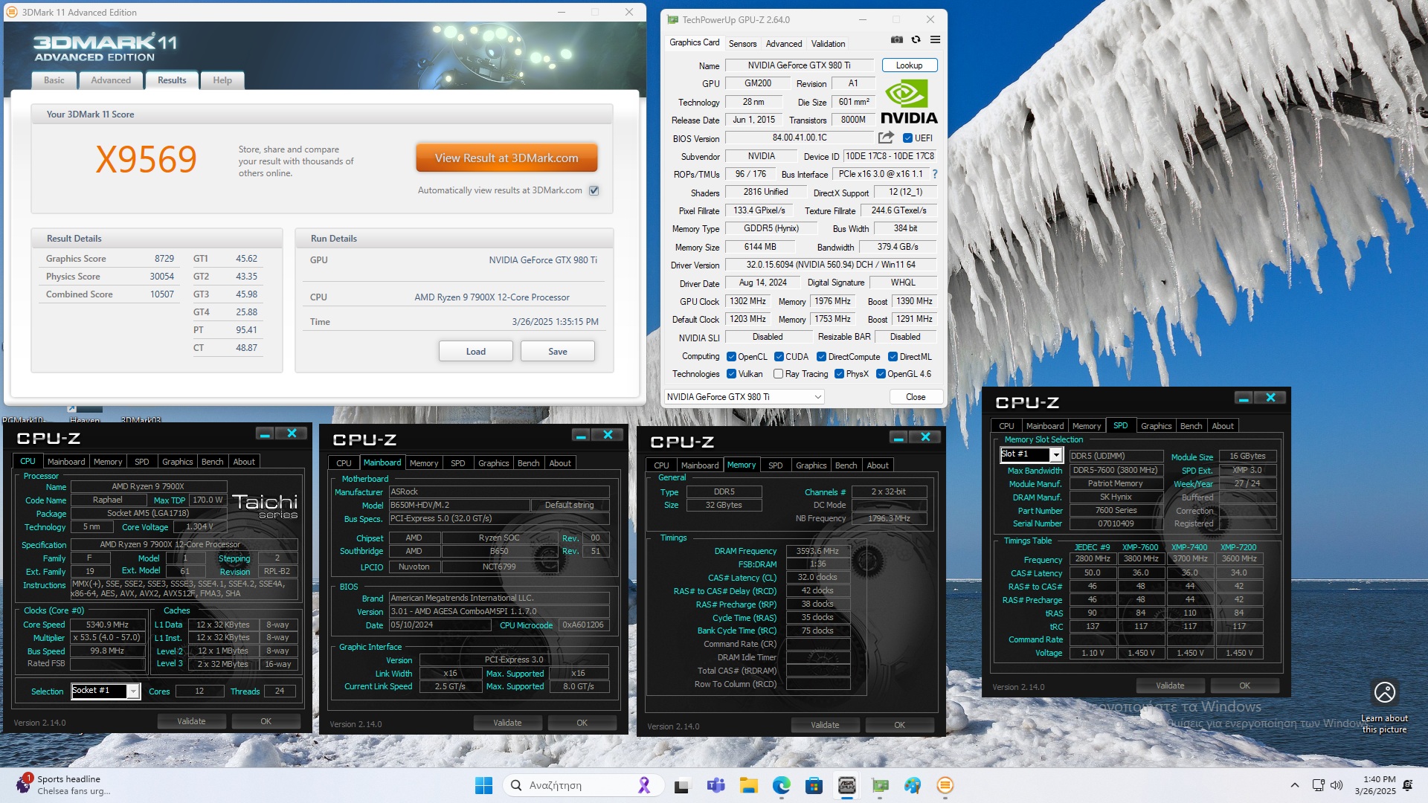Image resolution: width=1428 pixels, height=803 pixels.
Task: Click the 3DMark 11 taskbar icon
Action: 945,785
